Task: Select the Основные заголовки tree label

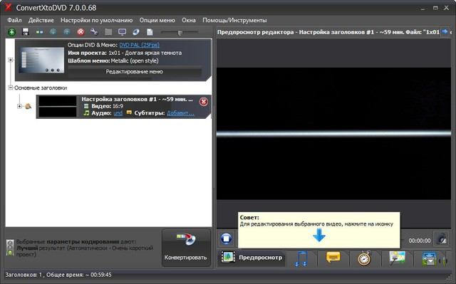Action: pos(41,88)
